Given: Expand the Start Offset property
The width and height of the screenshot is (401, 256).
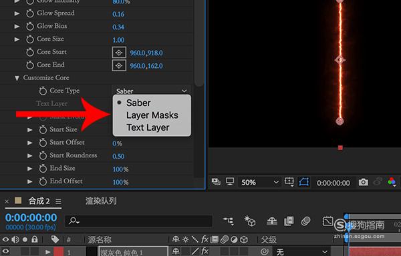Looking at the screenshot, I should [30, 143].
